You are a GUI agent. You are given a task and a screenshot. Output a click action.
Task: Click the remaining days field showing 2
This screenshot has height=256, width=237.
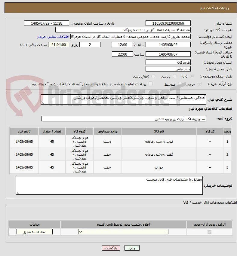pos(90,44)
